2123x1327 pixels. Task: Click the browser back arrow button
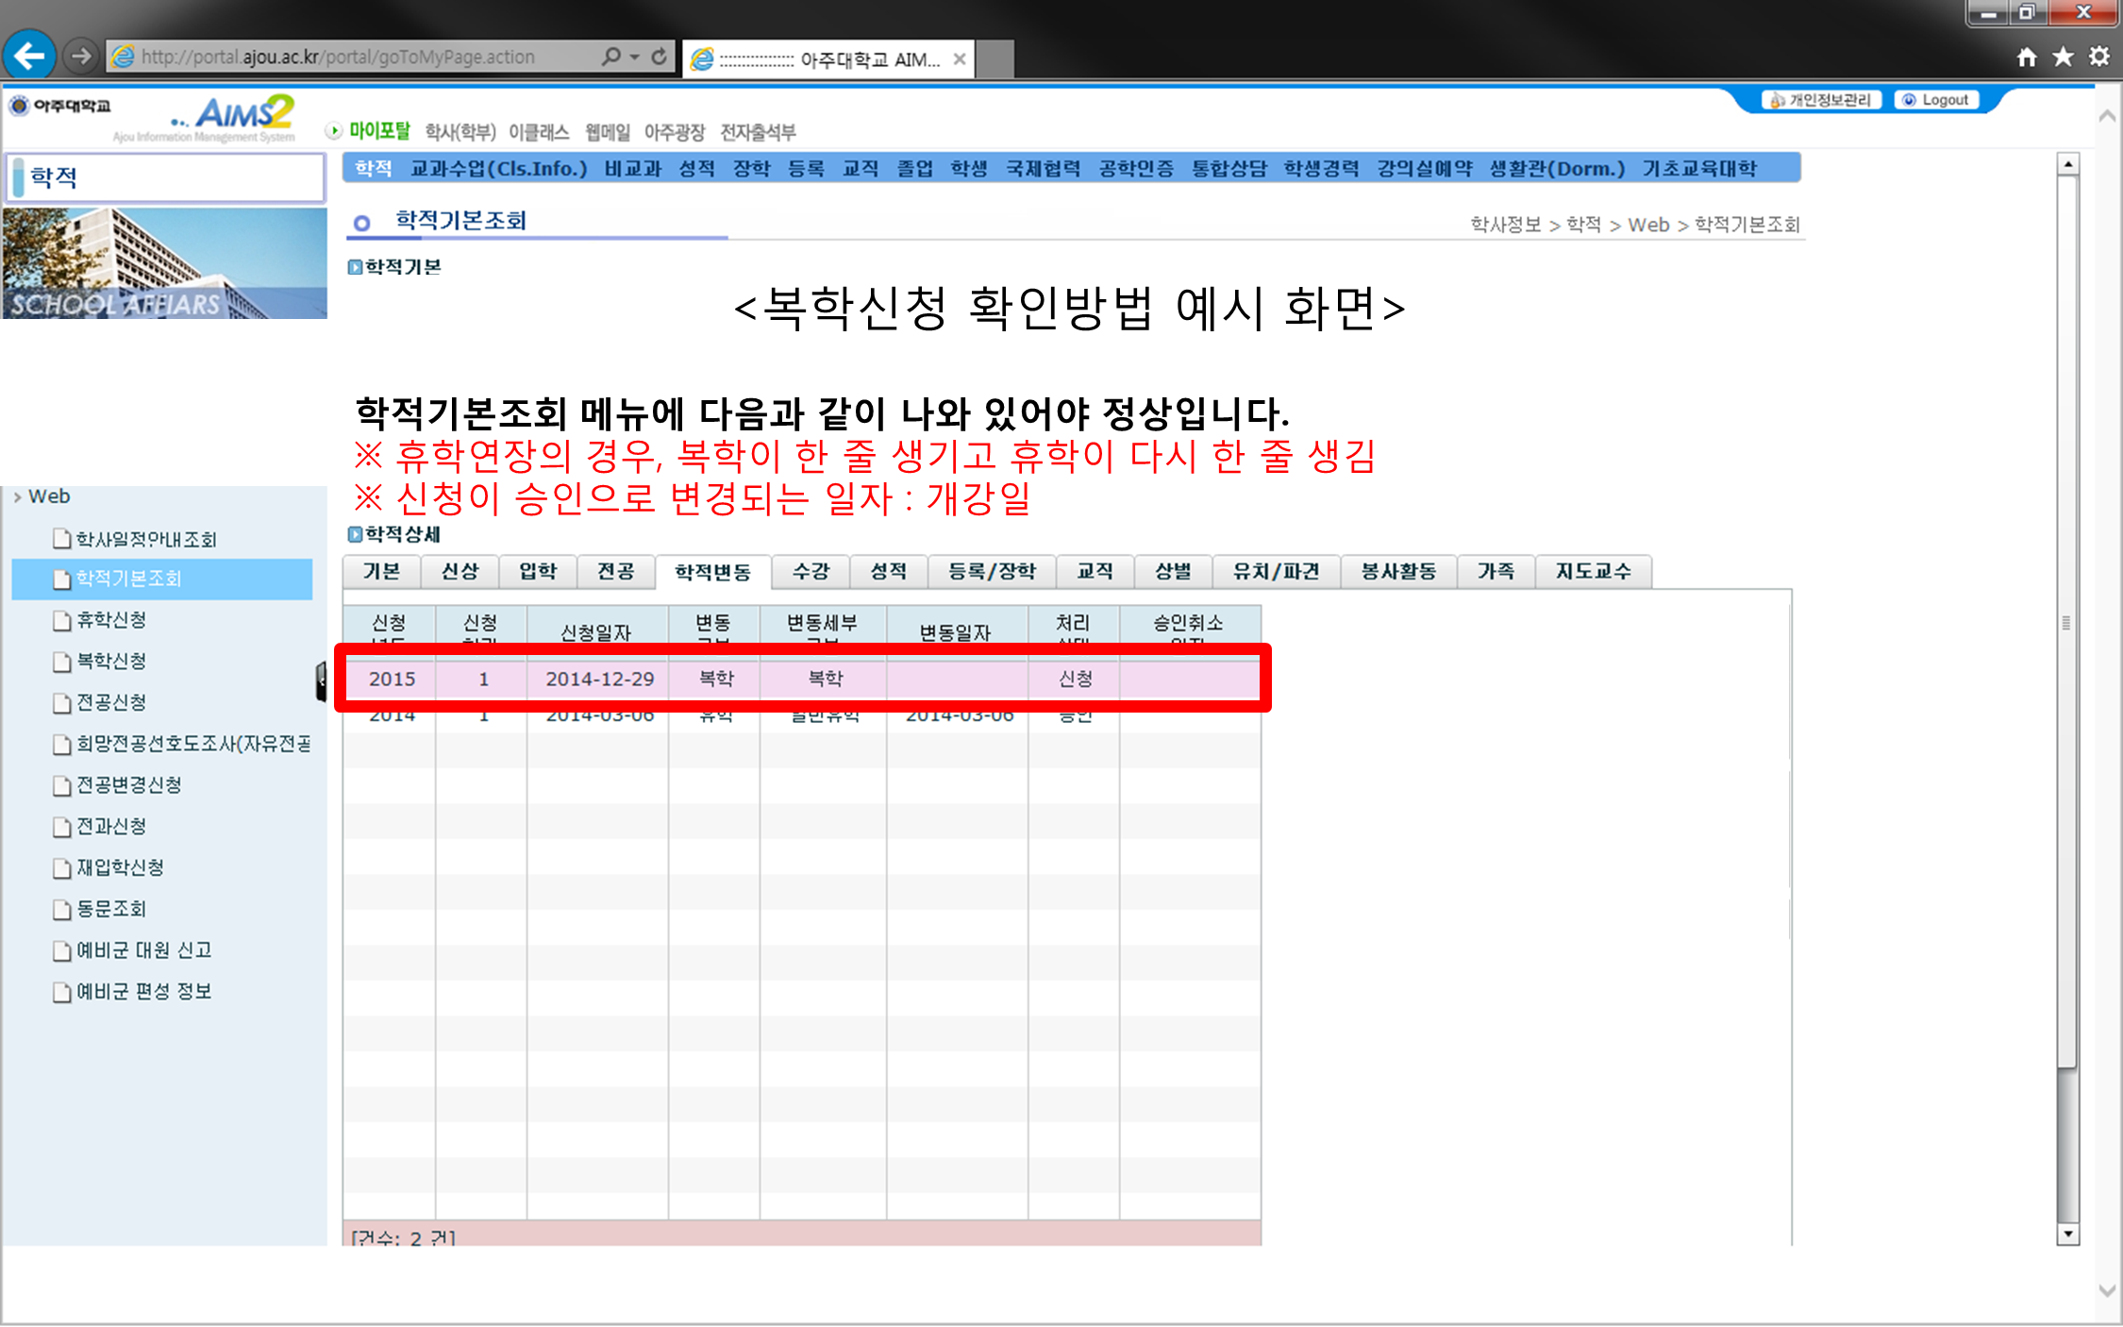pos(29,57)
